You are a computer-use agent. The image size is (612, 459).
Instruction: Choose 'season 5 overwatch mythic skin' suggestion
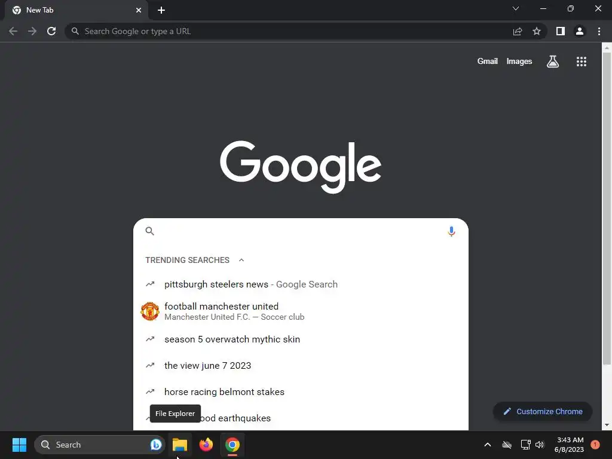(x=301, y=339)
